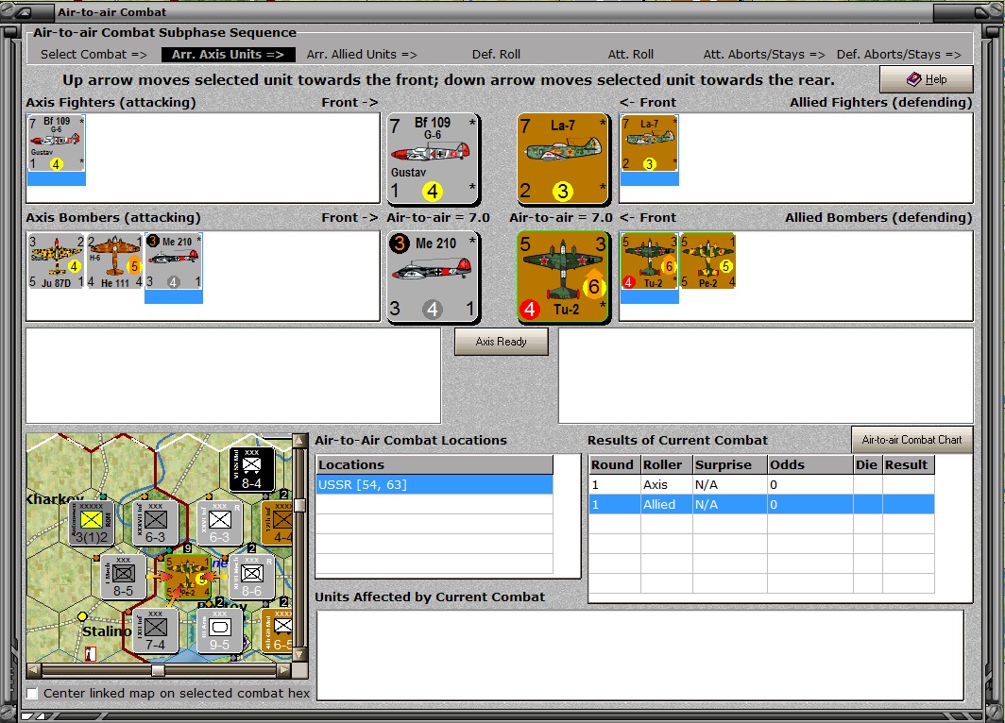Select small Me 210 counter in Axis Bombers list
This screenshot has height=723, width=1005.
pyautogui.click(x=174, y=261)
